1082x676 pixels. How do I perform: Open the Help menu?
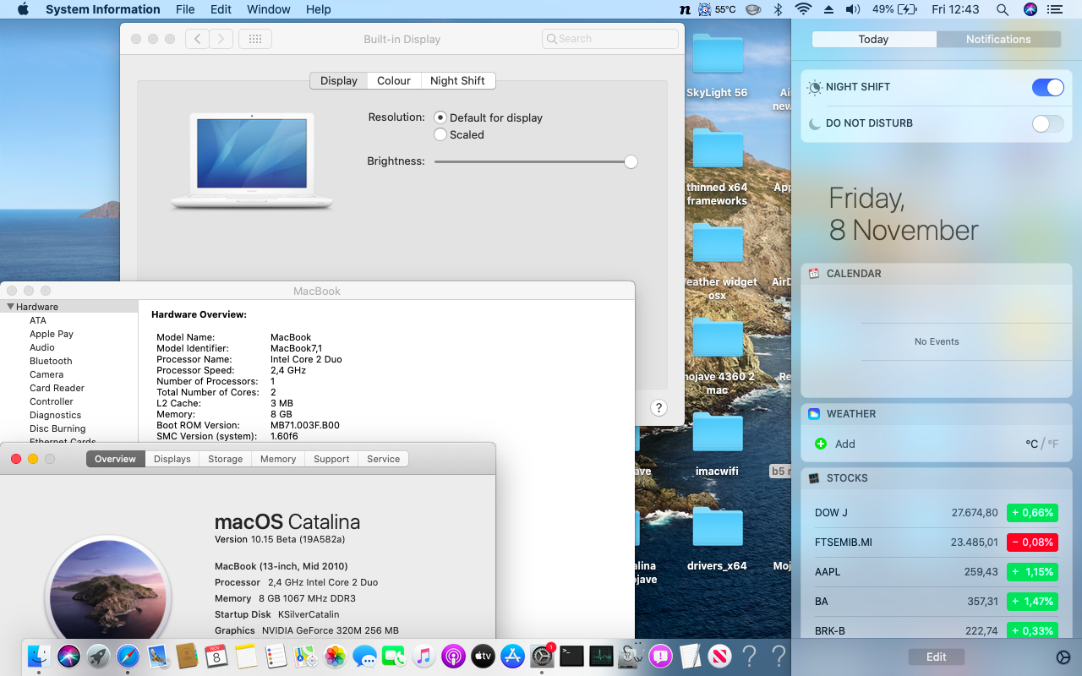tap(319, 9)
